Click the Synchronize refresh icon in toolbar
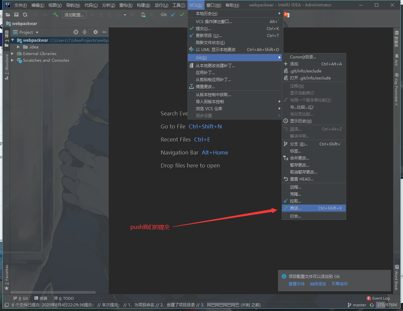Viewport: 403px width, 311px height. pos(25,15)
